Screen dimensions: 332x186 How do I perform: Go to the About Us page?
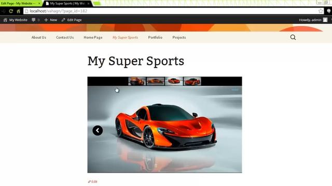39,37
